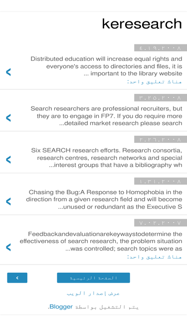Open the Search researchers post chevron
Viewport: 187px width, 333px height.
coord(8,118)
